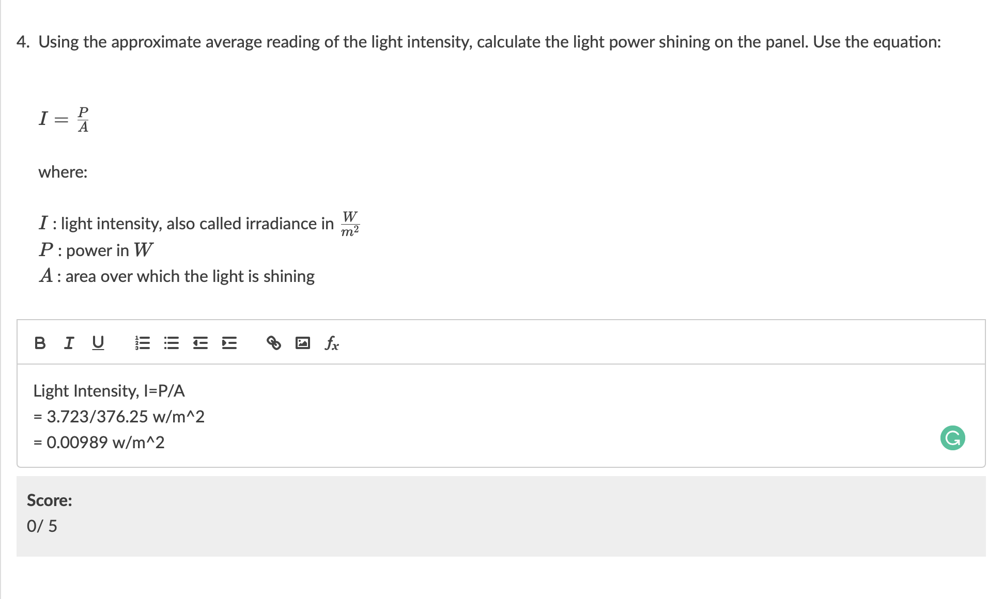Screen dimensions: 988x599
Task: Toggle italic formatting in the editor
Action: [69, 343]
